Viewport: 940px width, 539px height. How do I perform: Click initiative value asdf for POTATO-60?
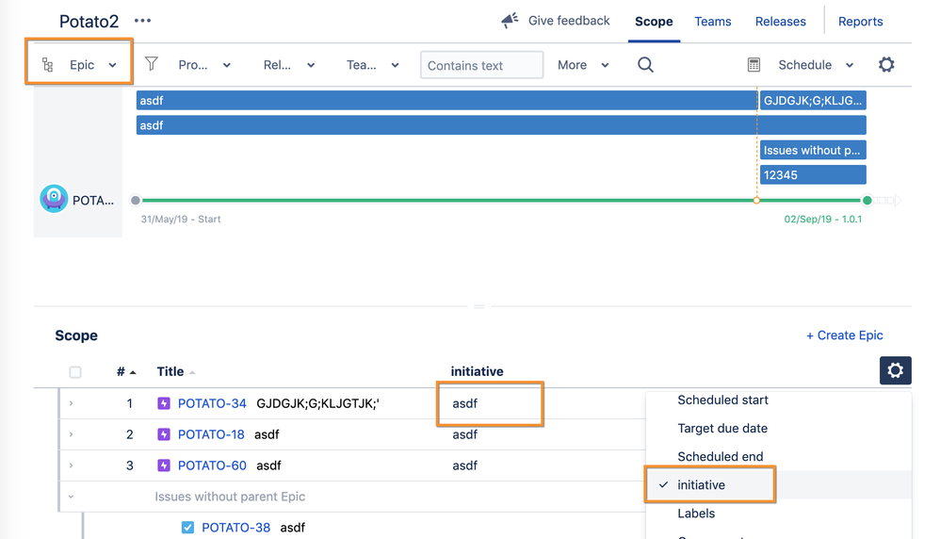[464, 465]
